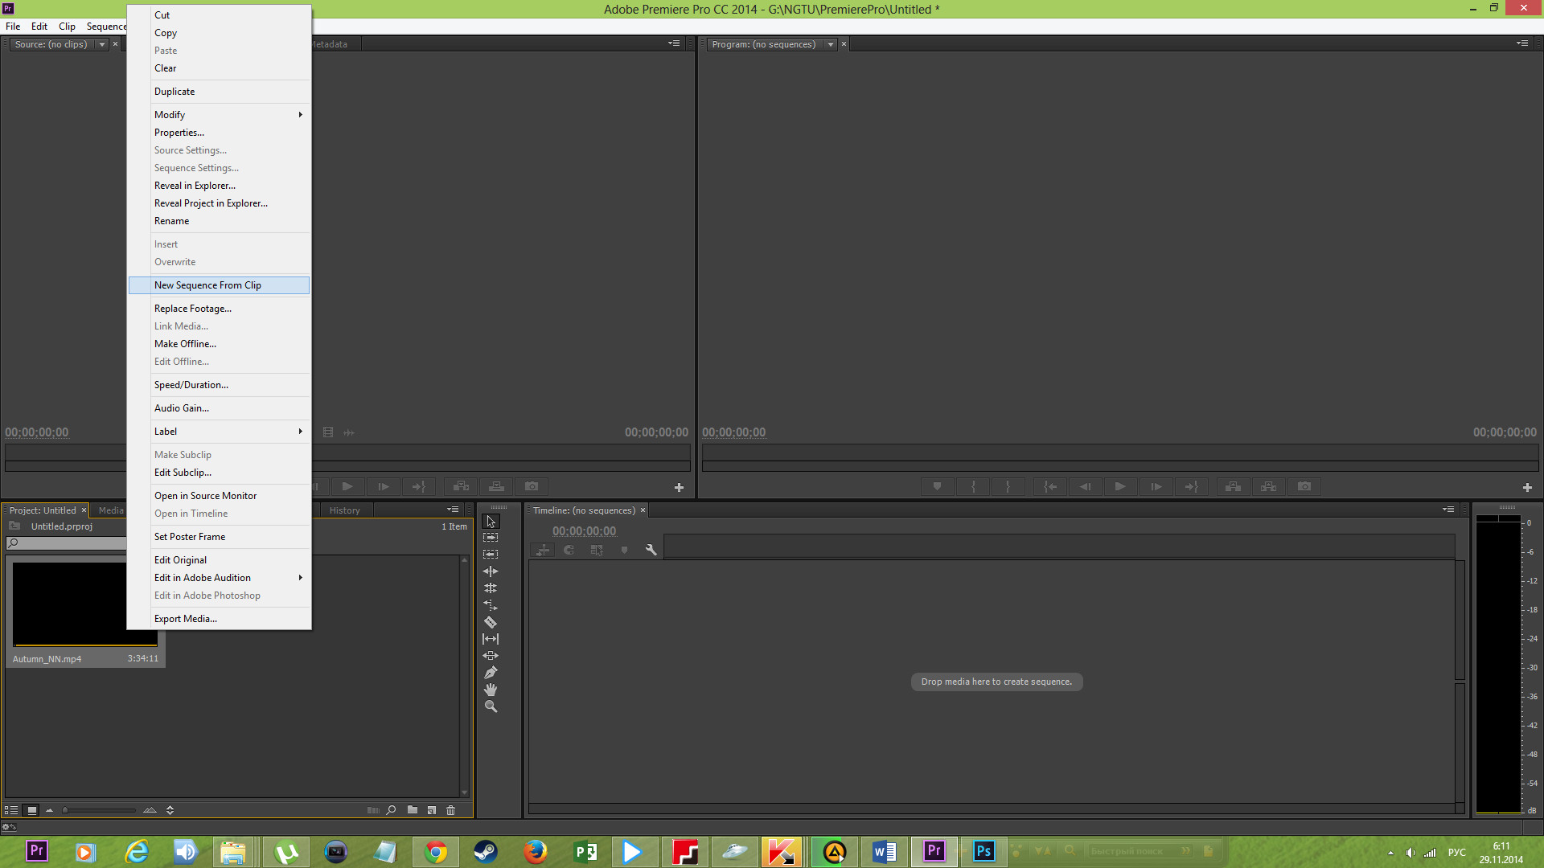Click zoom out mountain icon in Project panel
Image resolution: width=1544 pixels, height=868 pixels.
[50, 810]
